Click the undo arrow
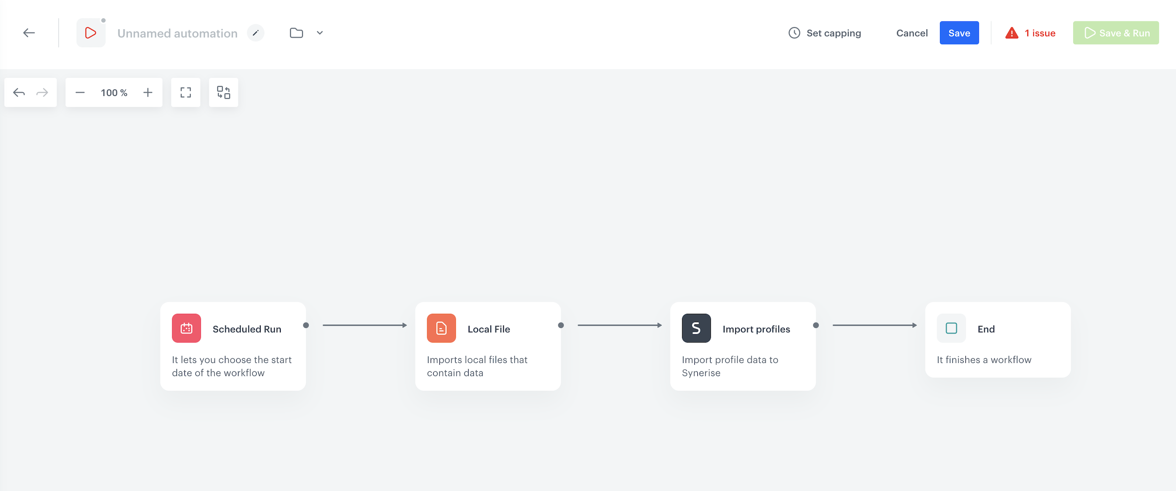Screen dimensions: 1176x491 [x=19, y=92]
